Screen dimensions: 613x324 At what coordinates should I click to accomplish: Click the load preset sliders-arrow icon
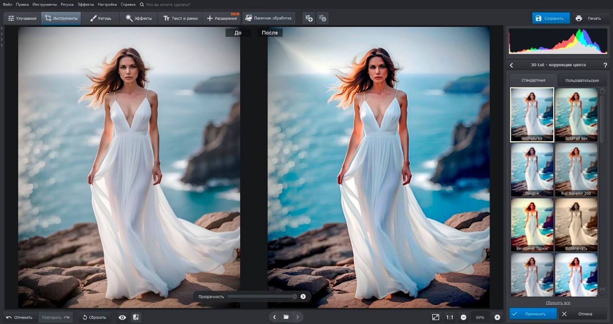pyautogui.click(x=322, y=18)
